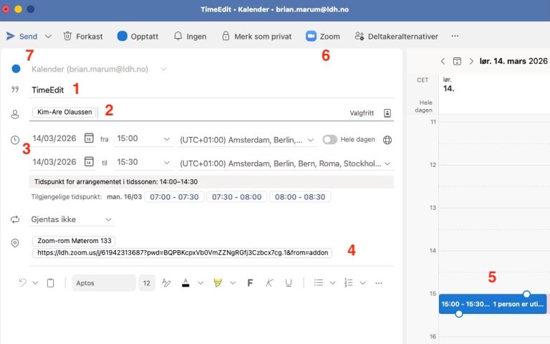550x344 pixels.
Task: Go to next day in calendar
Action: pyautogui.click(x=471, y=62)
